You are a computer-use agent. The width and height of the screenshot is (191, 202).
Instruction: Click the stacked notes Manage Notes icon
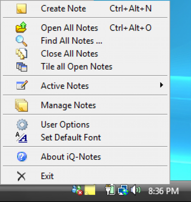point(21,105)
